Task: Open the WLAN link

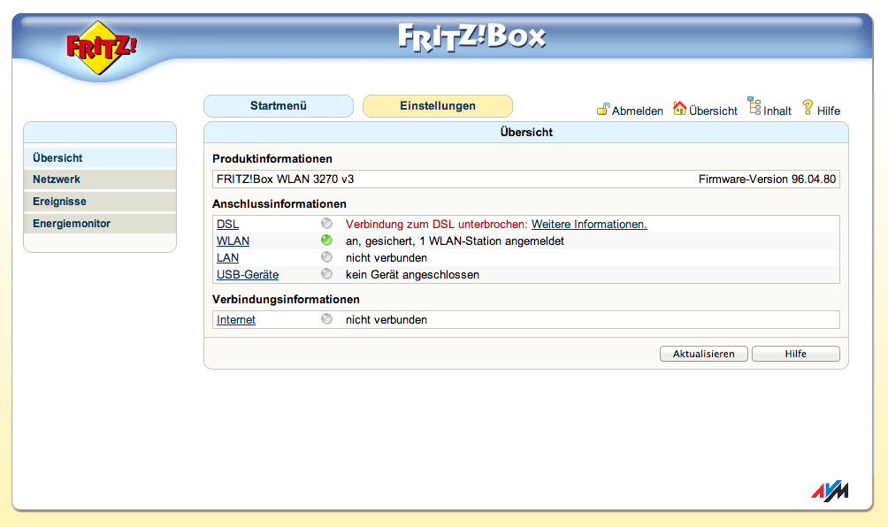Action: coord(233,241)
